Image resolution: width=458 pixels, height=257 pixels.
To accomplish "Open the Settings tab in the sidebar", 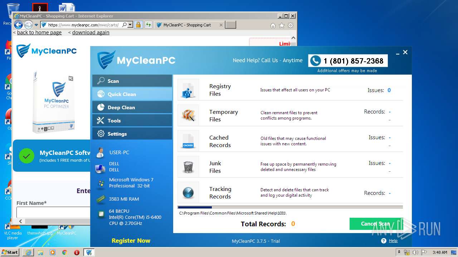I will pos(132,134).
